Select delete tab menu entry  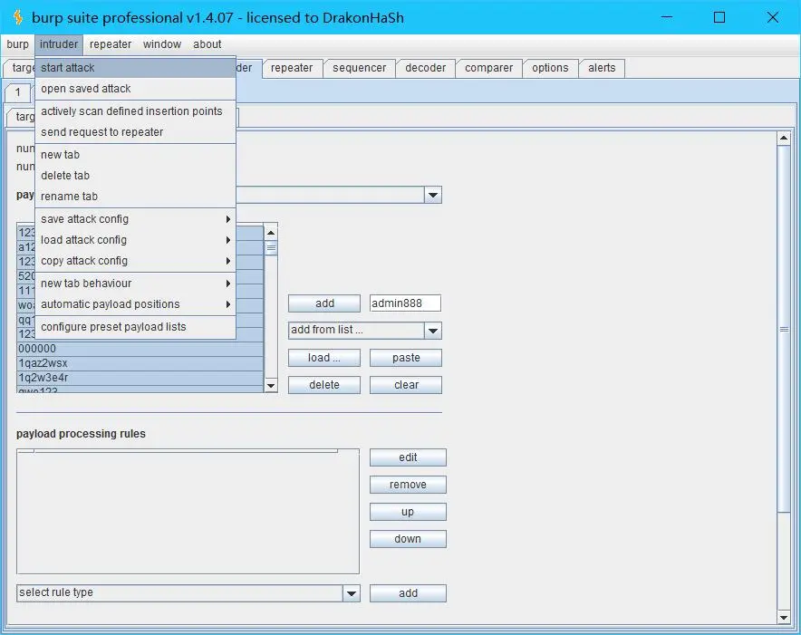(135, 175)
